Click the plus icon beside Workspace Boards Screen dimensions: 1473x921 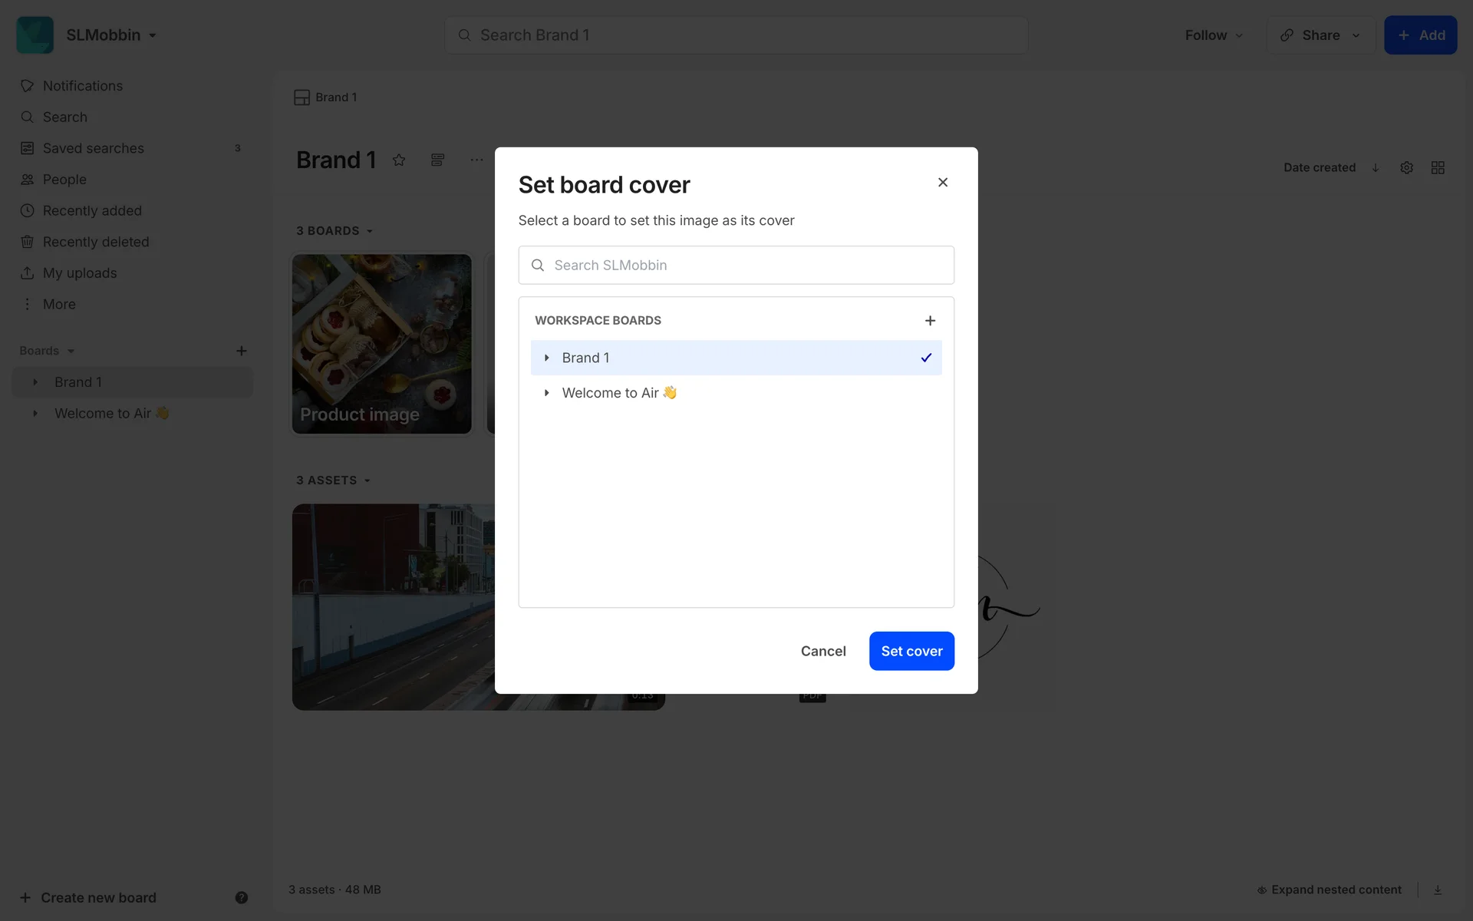point(930,321)
